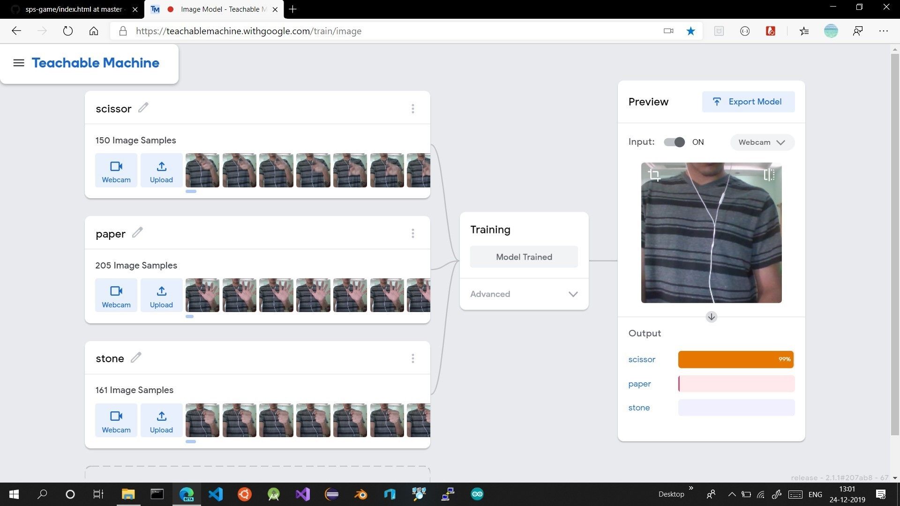Open three-dot options for stone class
This screenshot has height=506, width=900.
(412, 358)
